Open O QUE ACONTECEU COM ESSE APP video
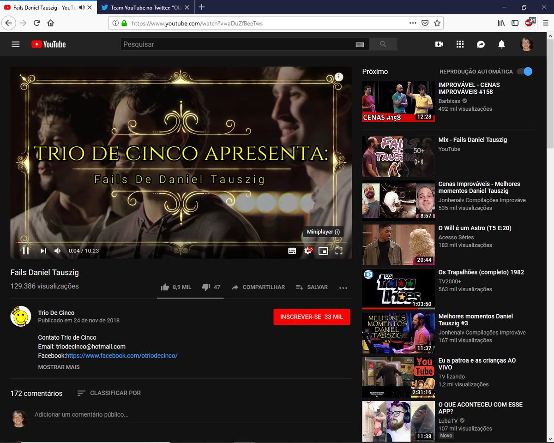 click(480, 408)
